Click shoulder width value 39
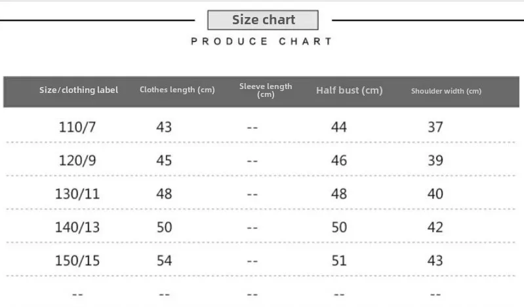Image resolution: width=524 pixels, height=307 pixels. pos(435,160)
